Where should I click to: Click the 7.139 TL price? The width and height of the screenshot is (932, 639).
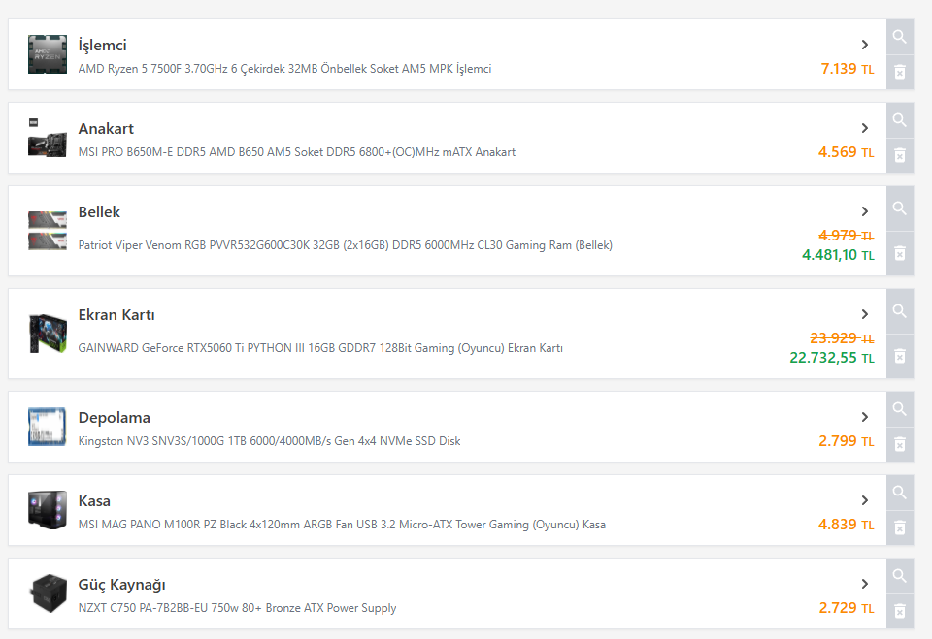pos(848,69)
